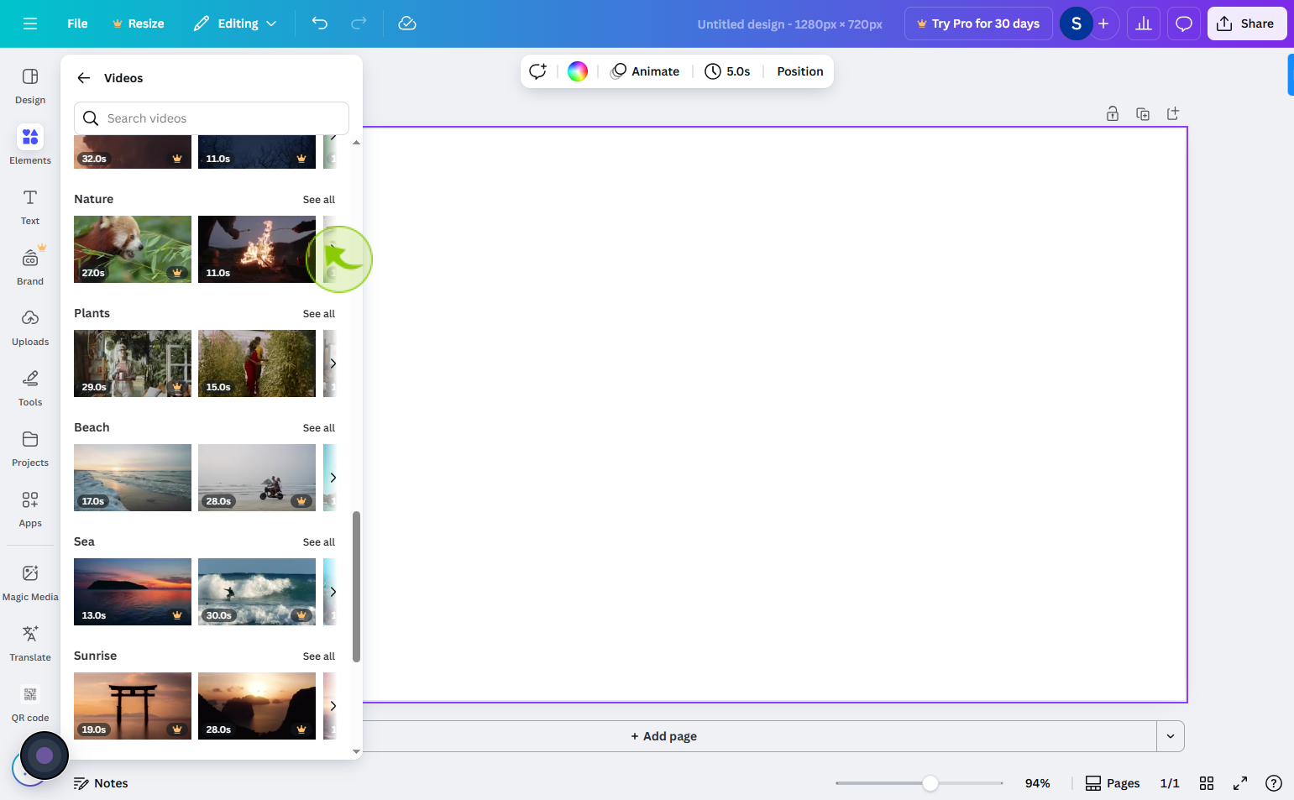Open the comment-plus icon in toolbar
The height and width of the screenshot is (800, 1294).
[538, 71]
